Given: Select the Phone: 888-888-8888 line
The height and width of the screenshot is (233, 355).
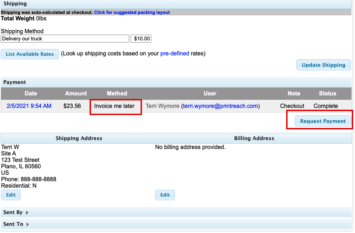Looking at the screenshot, I should (29, 179).
